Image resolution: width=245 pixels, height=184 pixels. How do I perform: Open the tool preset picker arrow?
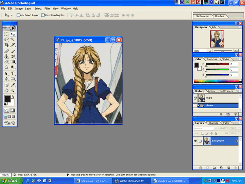12,15
